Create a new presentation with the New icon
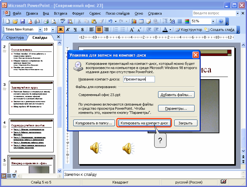The image size is (247, 187). [x=8, y=21]
